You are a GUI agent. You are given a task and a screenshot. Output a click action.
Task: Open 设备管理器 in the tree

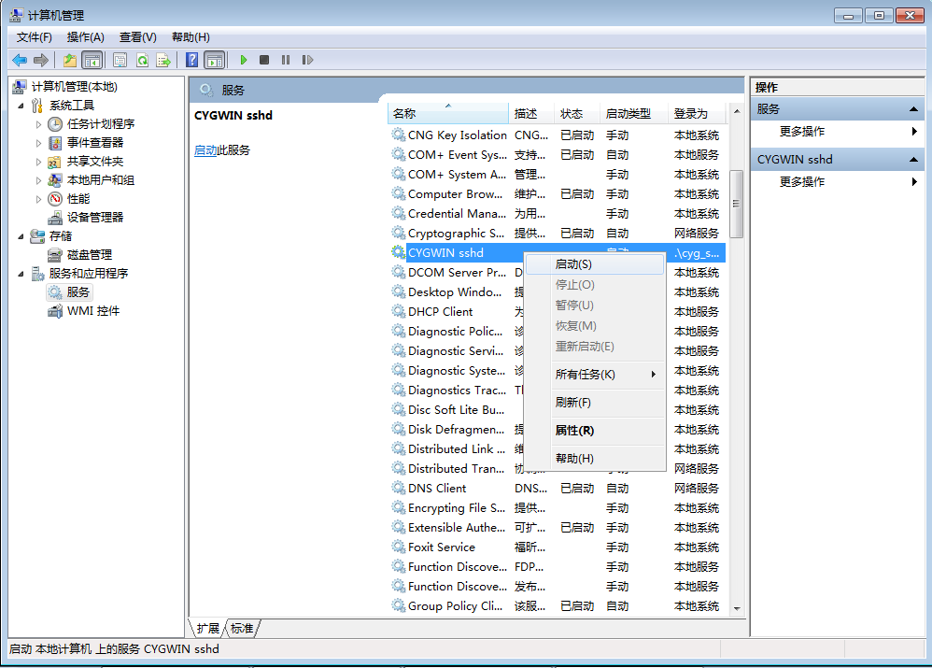pyautogui.click(x=95, y=217)
